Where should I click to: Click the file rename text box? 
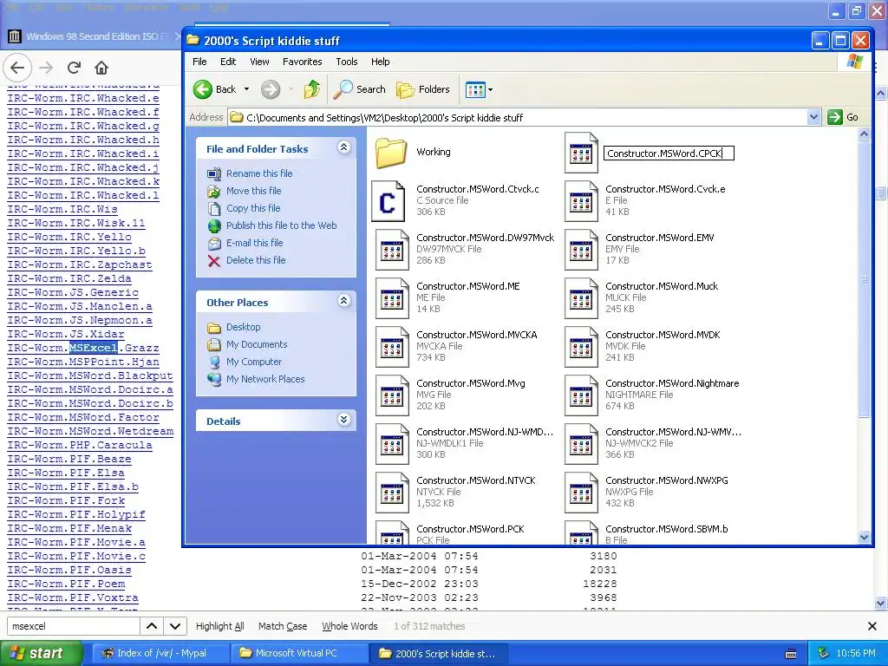tap(669, 153)
